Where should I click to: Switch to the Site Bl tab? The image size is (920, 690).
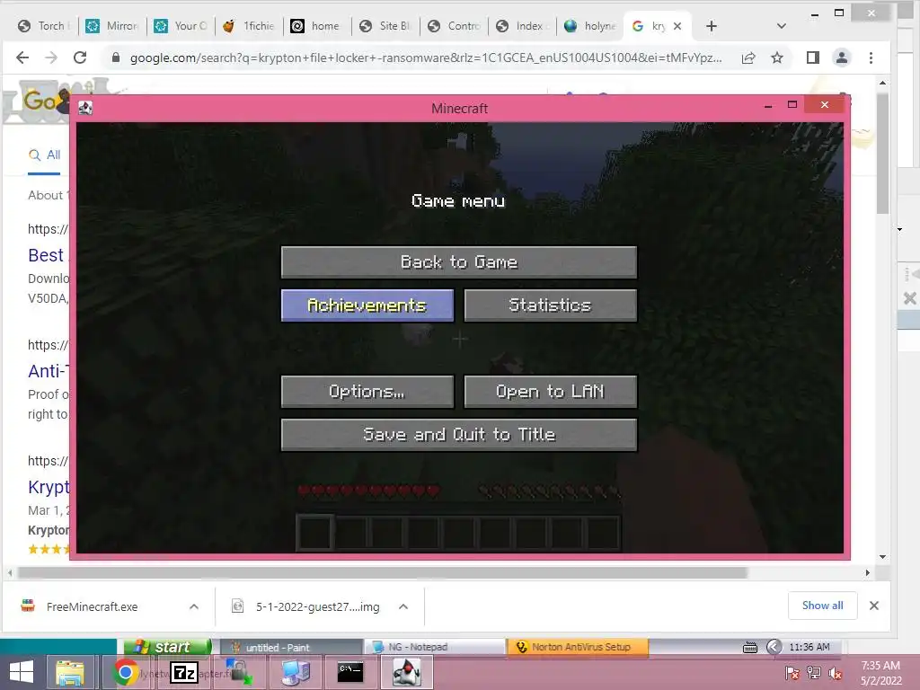385,26
